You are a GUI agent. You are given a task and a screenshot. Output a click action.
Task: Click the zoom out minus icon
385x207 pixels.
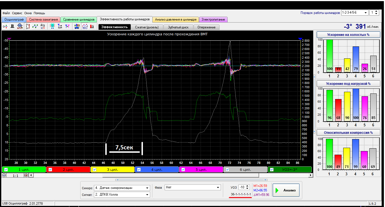(x=4, y=175)
